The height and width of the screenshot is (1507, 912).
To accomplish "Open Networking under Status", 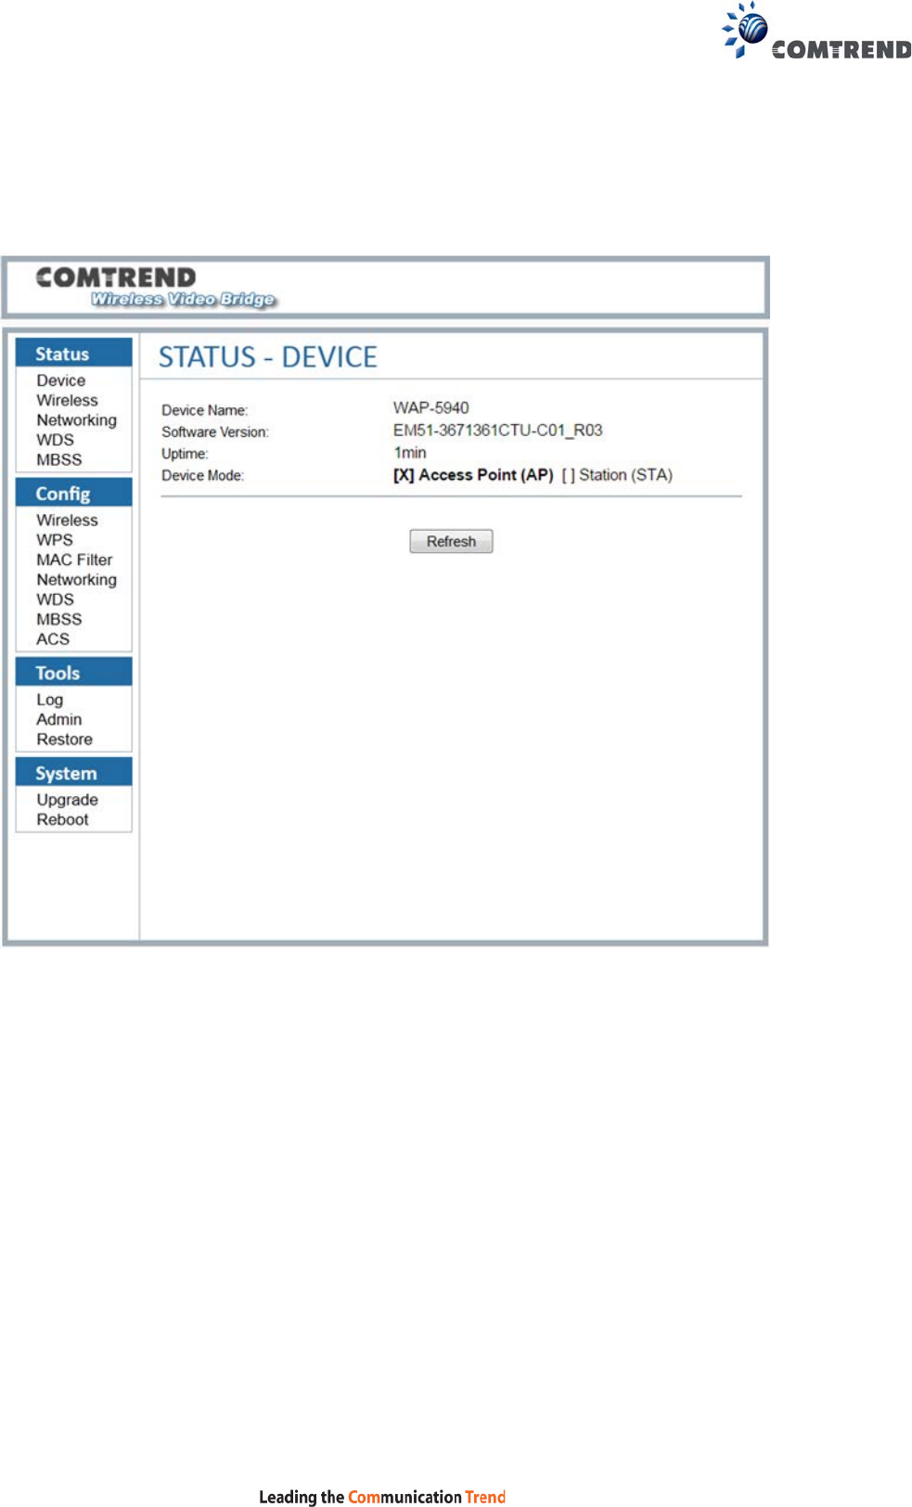I will (x=77, y=420).
